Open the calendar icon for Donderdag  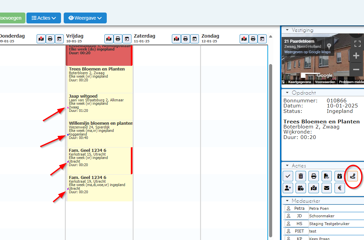click(59, 39)
